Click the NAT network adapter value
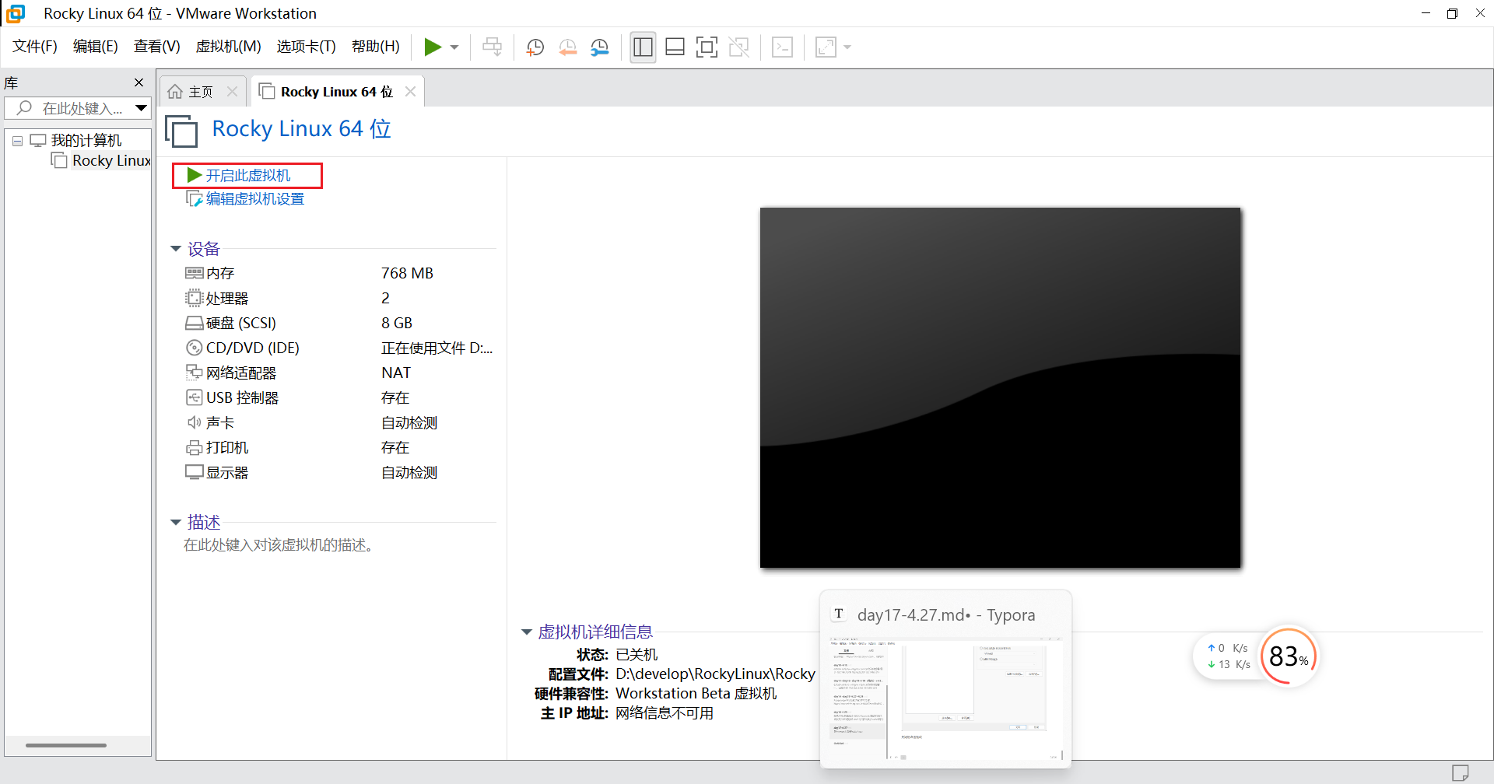The height and width of the screenshot is (784, 1494). [x=396, y=373]
